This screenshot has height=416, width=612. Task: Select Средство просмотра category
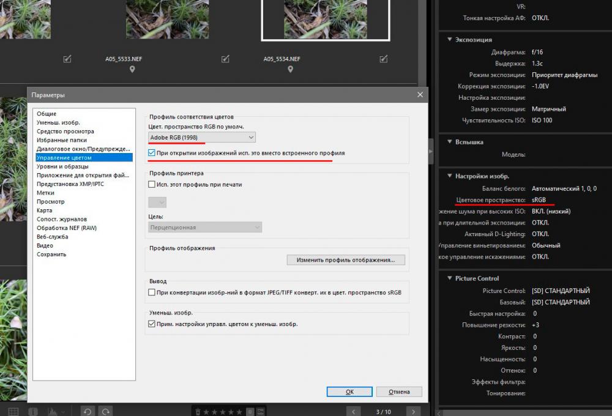(x=84, y=131)
